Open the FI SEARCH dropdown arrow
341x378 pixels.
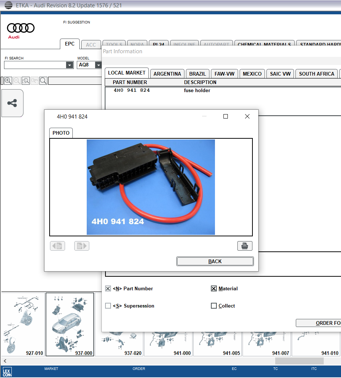tap(69, 65)
